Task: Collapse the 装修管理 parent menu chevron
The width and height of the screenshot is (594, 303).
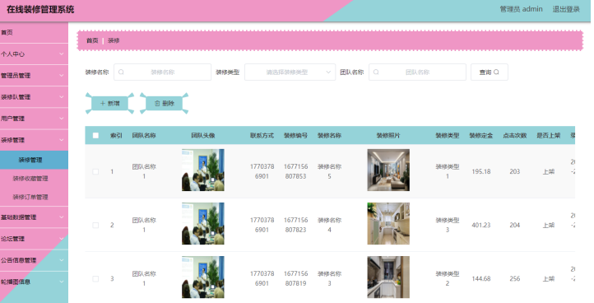Action: point(62,140)
